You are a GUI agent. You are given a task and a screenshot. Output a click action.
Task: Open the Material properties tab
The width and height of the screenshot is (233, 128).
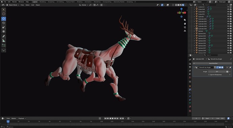pos(190,106)
